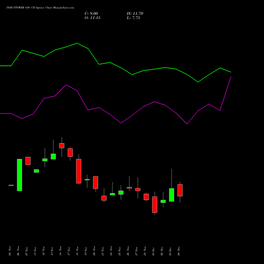
Task: Click the green candle above 03 Dec
Action: tap(172, 195)
